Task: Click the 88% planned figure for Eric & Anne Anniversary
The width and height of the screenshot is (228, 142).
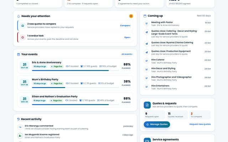Action: click(127, 64)
